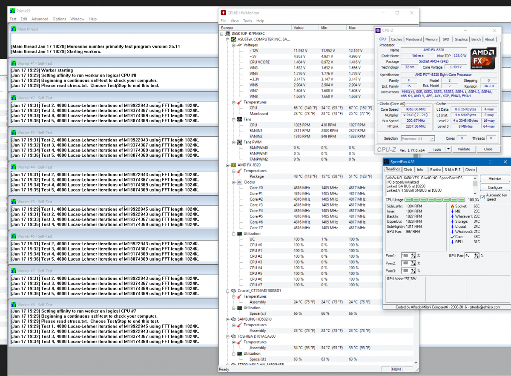This screenshot has width=511, height=376.
Task: Collapse the TOSHIBA DT01ACA300 drive node
Action: pos(227,336)
